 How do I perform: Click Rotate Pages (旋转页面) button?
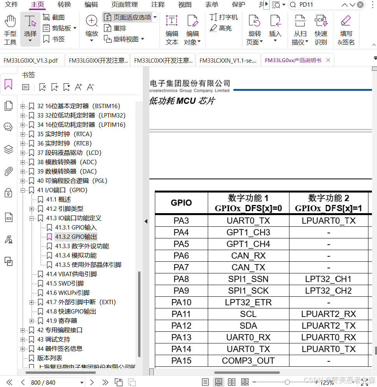pyautogui.click(x=254, y=30)
